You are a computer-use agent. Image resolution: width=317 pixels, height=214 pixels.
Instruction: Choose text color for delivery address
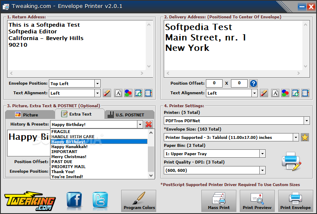(x=285, y=93)
